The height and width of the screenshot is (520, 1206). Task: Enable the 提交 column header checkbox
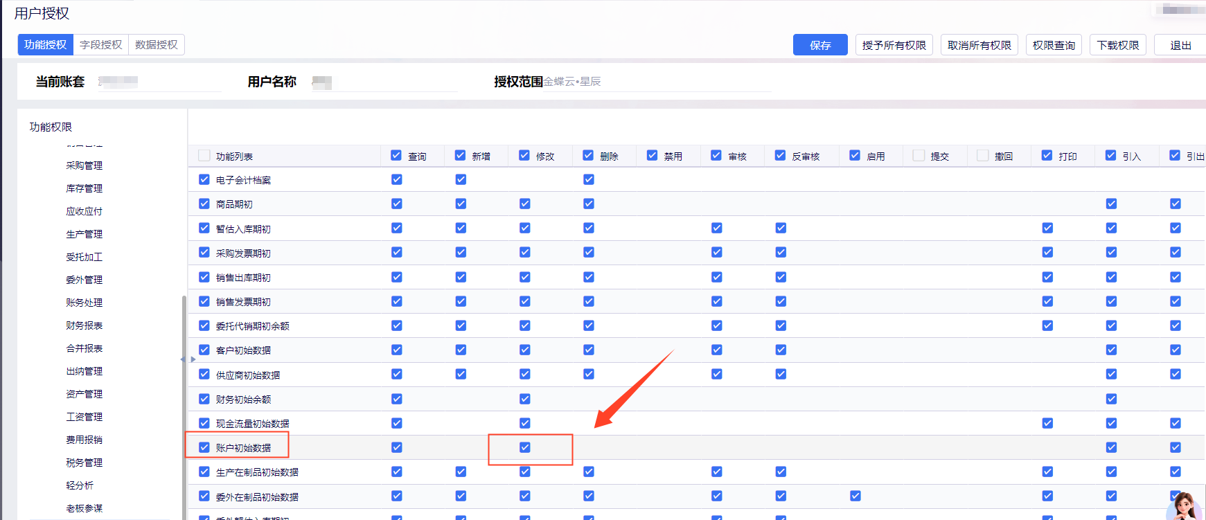tap(919, 156)
